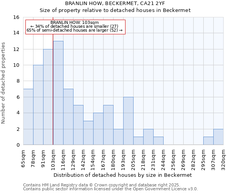231x193 pixels.
Task: Click the x-axis tick label '129sqm'
Action: pyautogui.click(x=74, y=160)
